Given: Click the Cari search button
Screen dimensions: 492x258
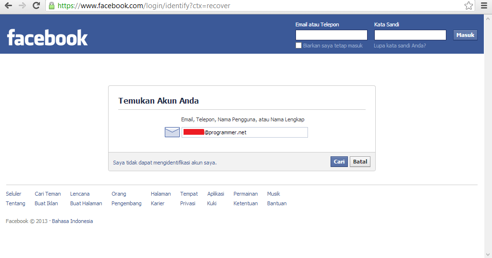Looking at the screenshot, I should point(339,162).
